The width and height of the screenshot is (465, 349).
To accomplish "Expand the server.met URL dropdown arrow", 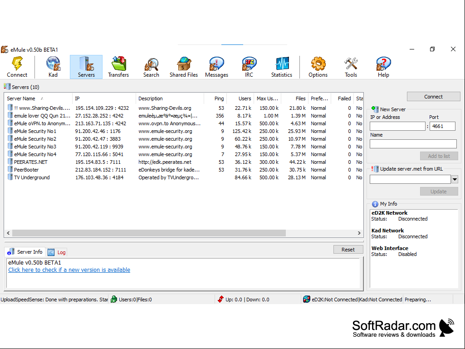I will 455,179.
